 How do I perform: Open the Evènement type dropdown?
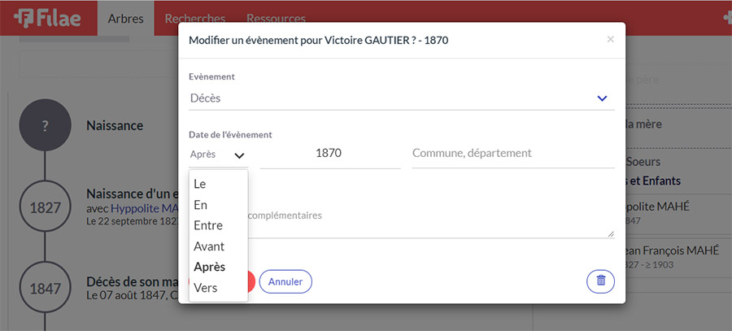pos(400,98)
